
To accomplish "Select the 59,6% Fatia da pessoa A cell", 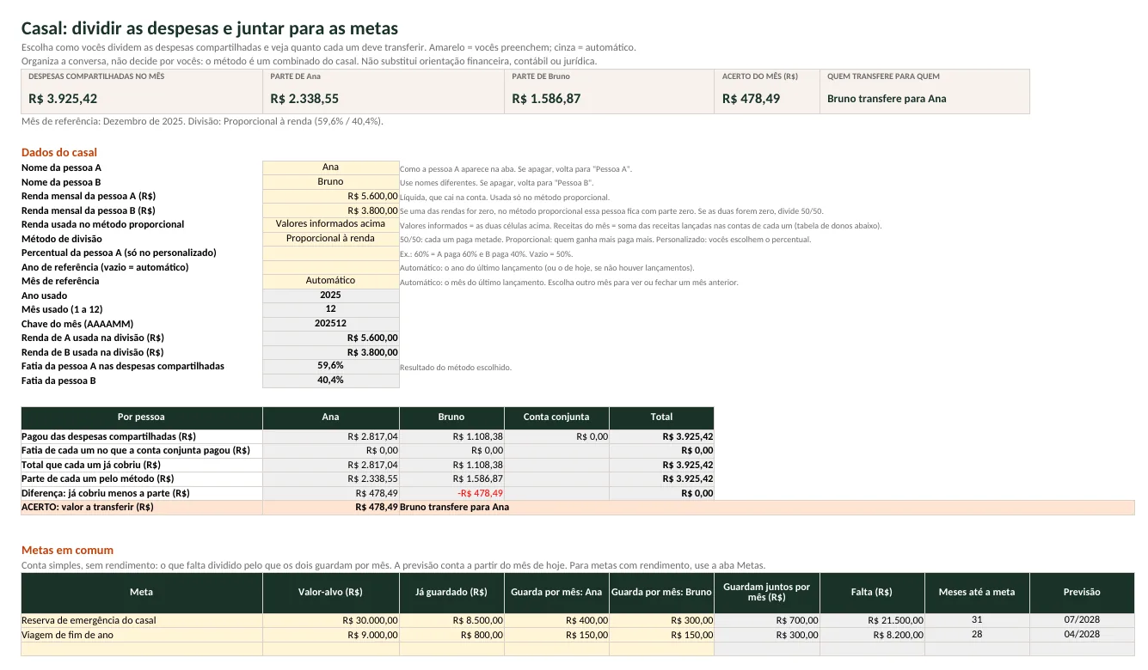I will pos(331,366).
